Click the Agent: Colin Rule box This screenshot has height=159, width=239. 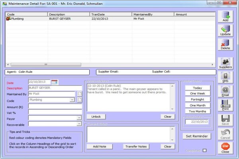pos(47,72)
